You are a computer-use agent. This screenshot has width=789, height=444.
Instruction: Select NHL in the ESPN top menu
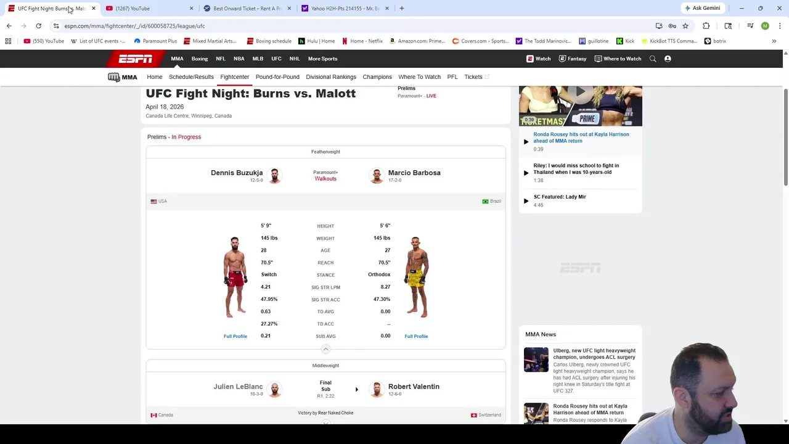(295, 59)
